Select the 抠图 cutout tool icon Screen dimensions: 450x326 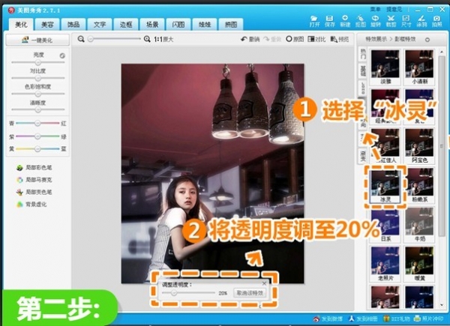click(x=361, y=21)
